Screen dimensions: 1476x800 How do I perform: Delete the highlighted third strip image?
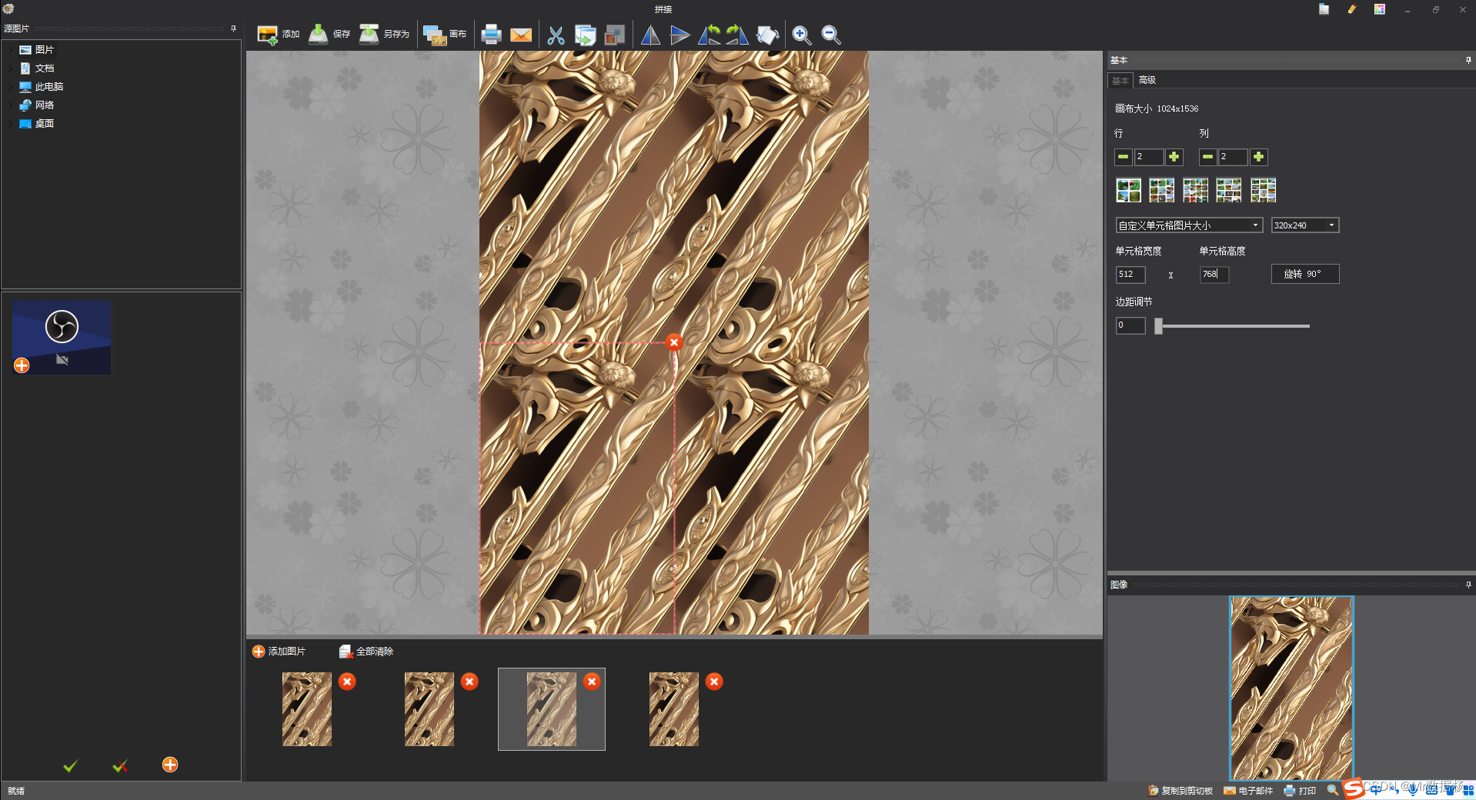[x=592, y=682]
